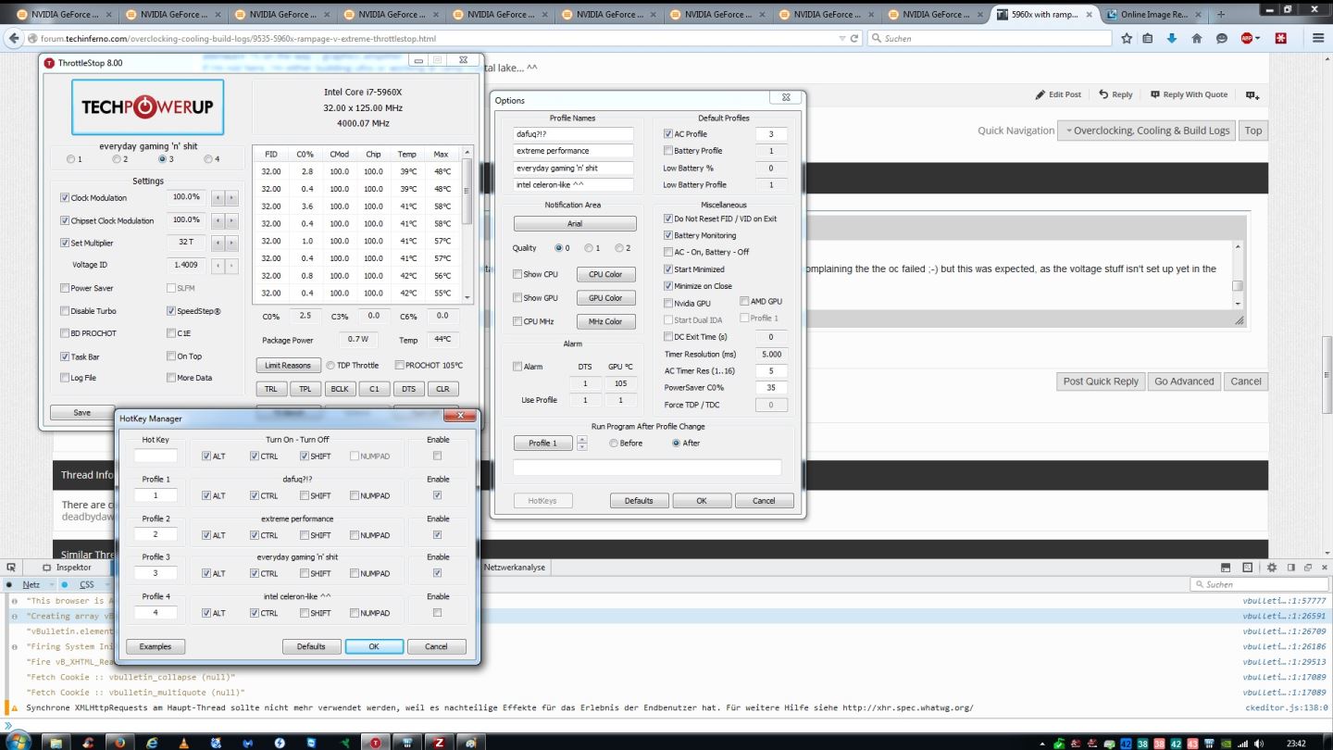Decrease Clock Modulation with left arrow
This screenshot has width=1333, height=750.
(x=218, y=197)
